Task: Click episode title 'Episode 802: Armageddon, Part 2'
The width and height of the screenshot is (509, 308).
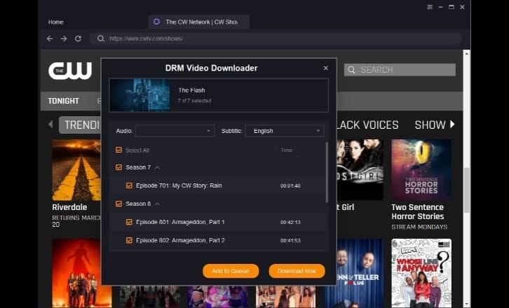Action: coord(180,241)
